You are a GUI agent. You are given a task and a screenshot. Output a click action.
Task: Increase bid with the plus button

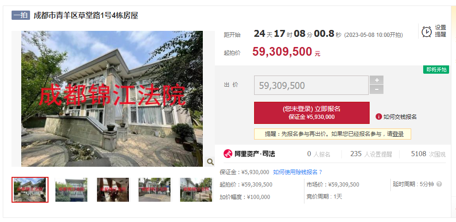377,80
